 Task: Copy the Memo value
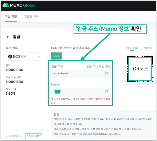(107, 92)
